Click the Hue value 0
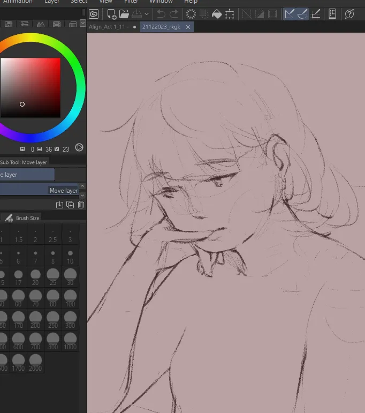This screenshot has height=413, width=365. pos(32,149)
